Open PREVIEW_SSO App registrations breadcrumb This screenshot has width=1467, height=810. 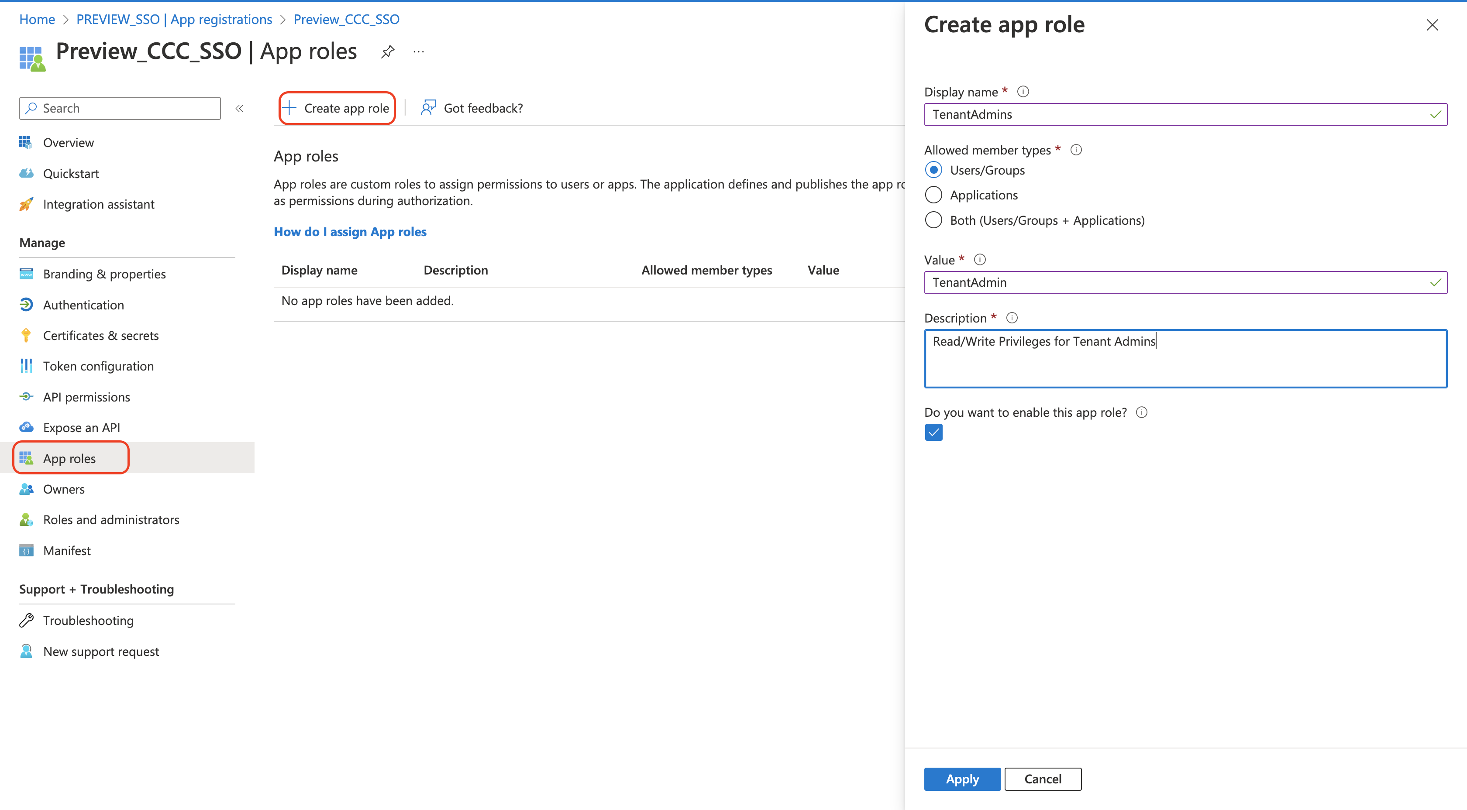point(174,19)
